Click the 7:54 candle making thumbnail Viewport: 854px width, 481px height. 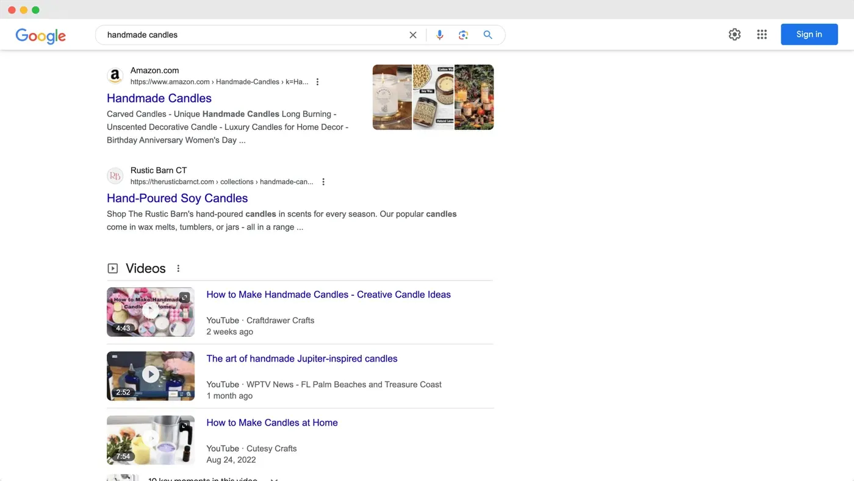(x=151, y=440)
